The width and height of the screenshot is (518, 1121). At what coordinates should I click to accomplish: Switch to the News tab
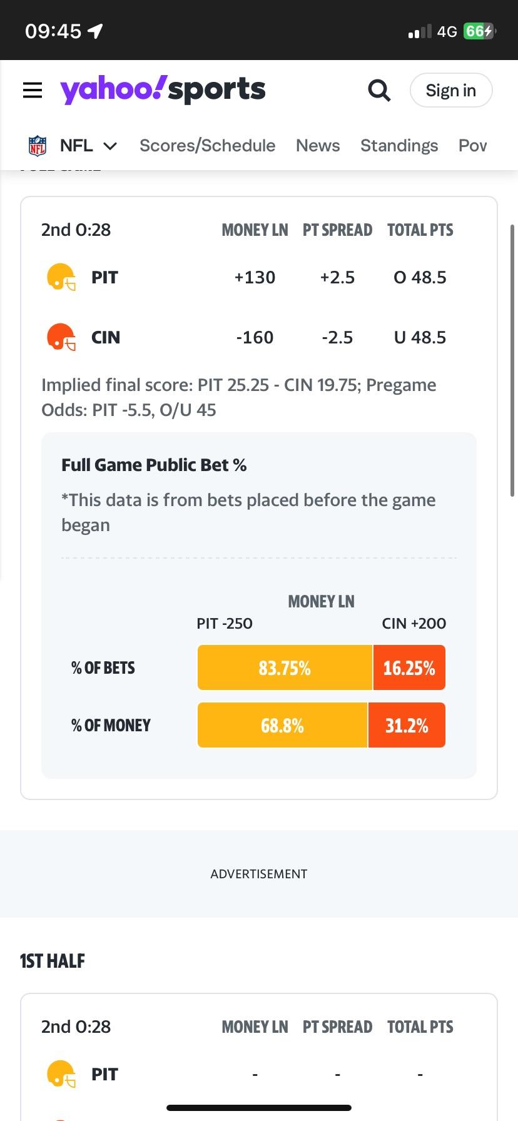pos(318,146)
